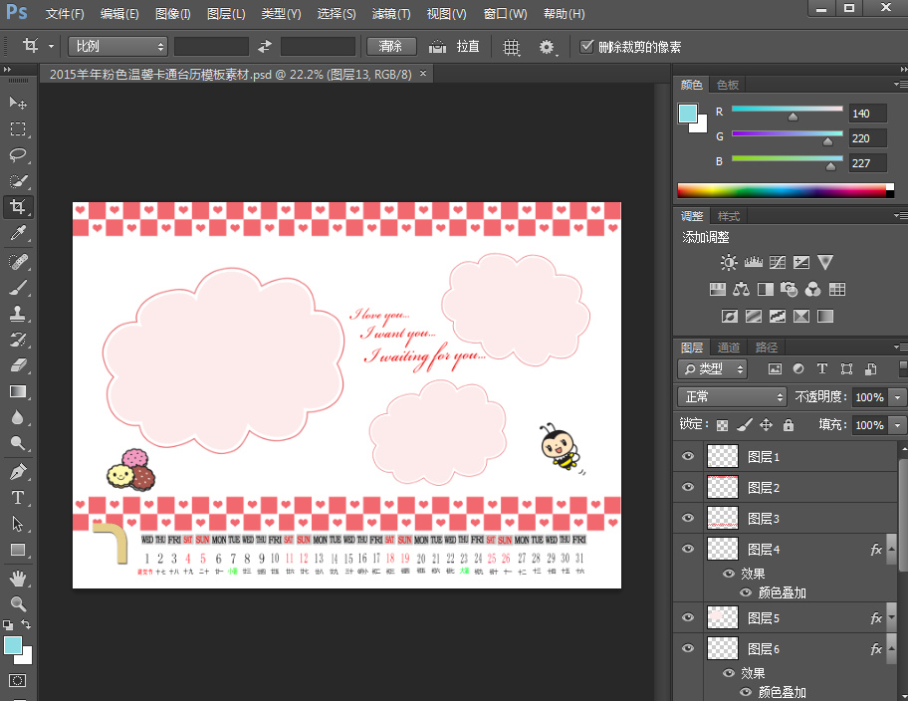Toggle visibility of 图层4 layer
Image resolution: width=908 pixels, height=701 pixels.
tap(687, 549)
